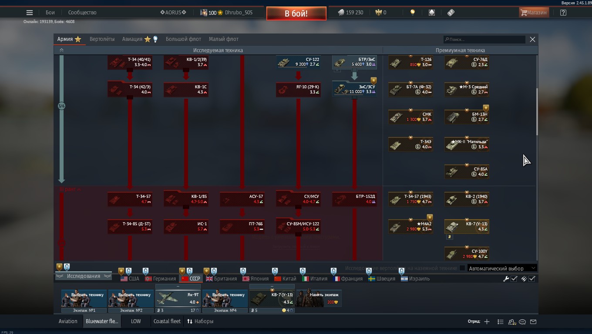Expand the БТР/ЗиС vehicle group
Image resolution: width=592 pixels, height=334 pixels.
coord(354,62)
